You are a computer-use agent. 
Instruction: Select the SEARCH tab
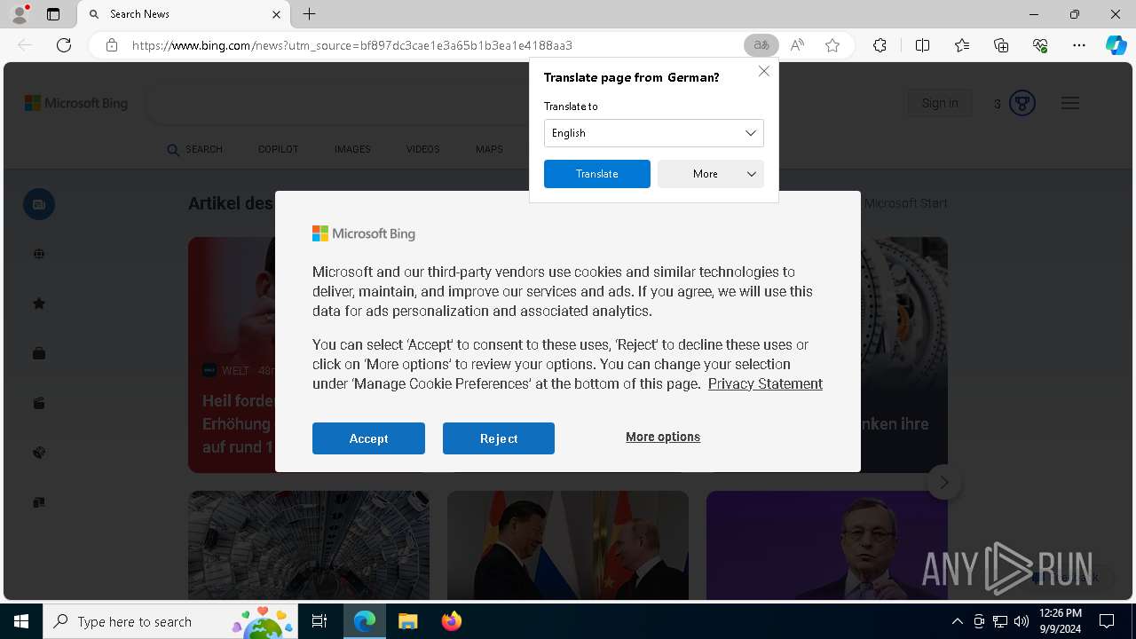(195, 149)
